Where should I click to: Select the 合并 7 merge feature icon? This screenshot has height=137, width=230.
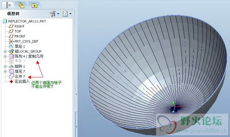[11, 76]
